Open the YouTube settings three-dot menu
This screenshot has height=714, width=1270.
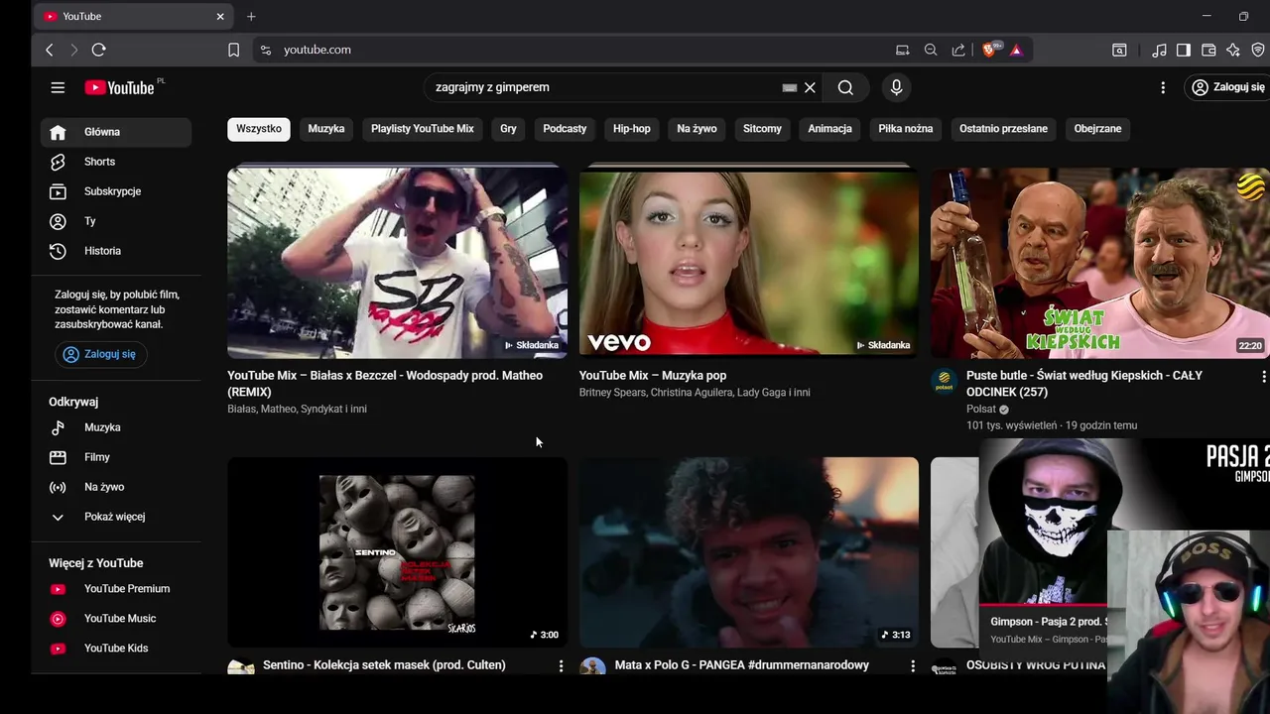point(1163,87)
